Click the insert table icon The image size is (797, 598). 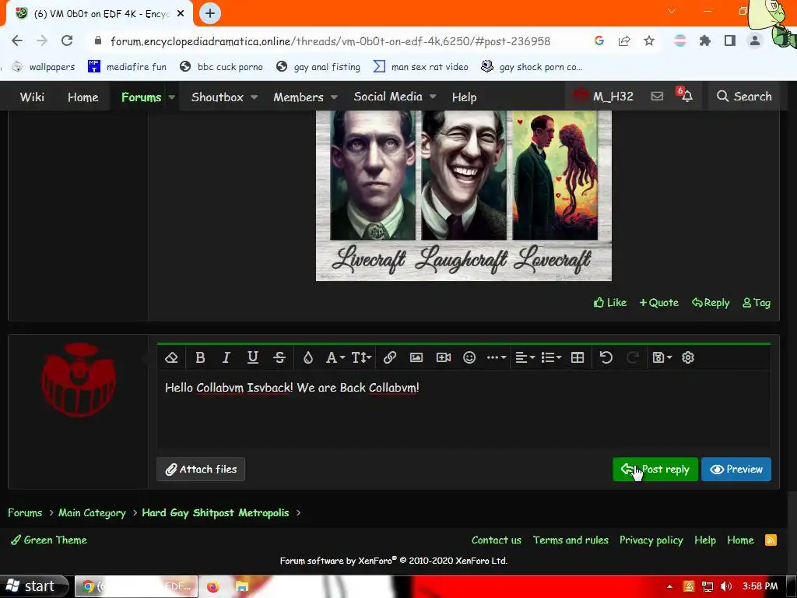coord(578,357)
